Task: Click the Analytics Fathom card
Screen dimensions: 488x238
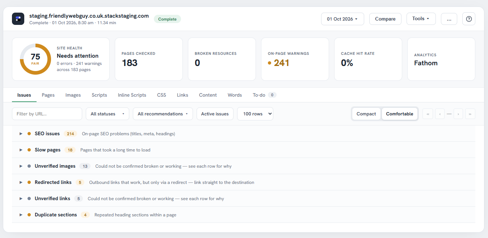Action: 441,59
